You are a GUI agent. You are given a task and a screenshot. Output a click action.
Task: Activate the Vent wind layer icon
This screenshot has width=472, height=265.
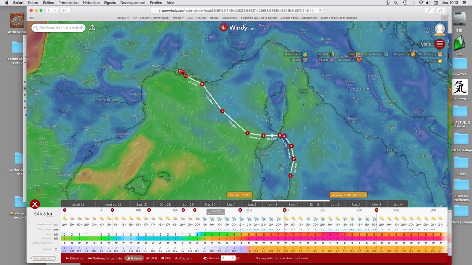[359, 54]
